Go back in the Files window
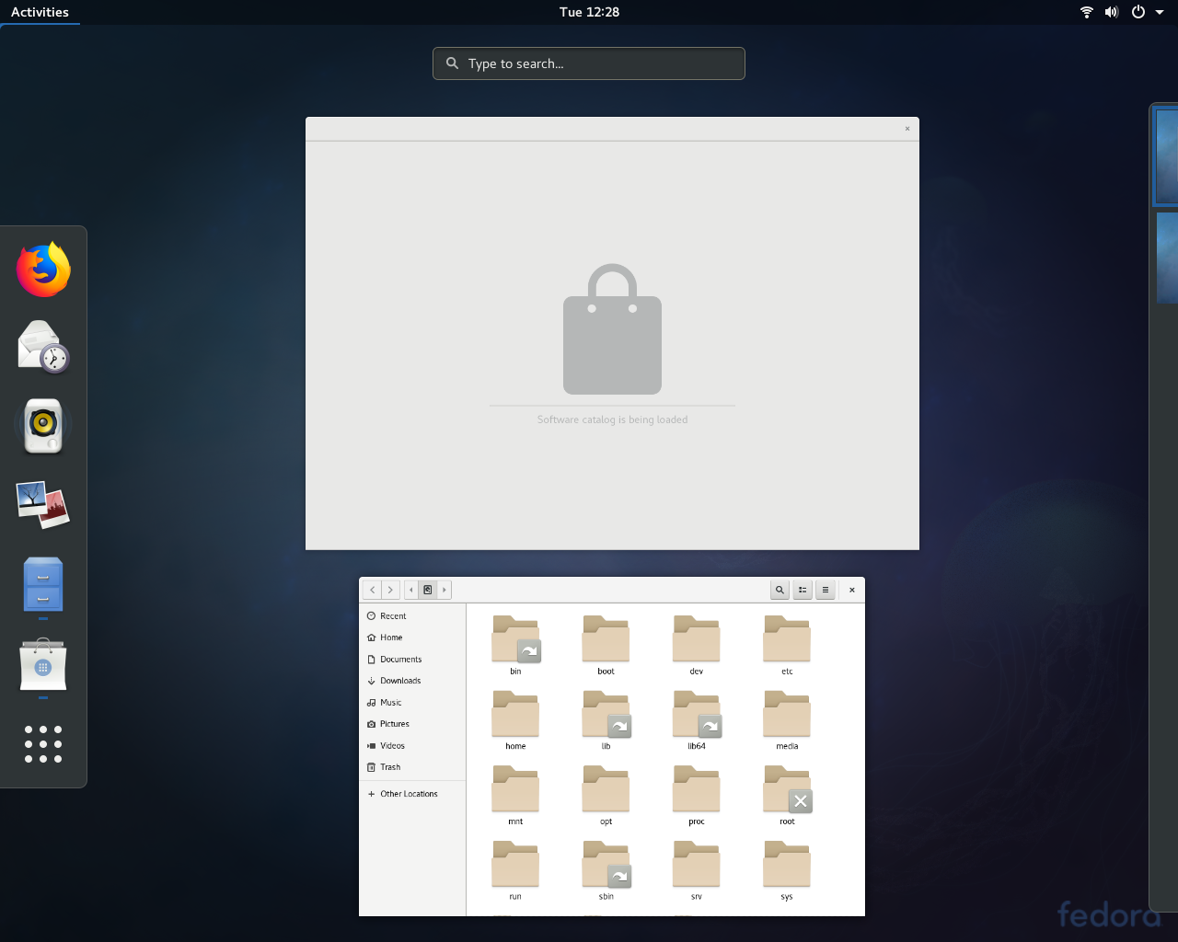 (373, 590)
